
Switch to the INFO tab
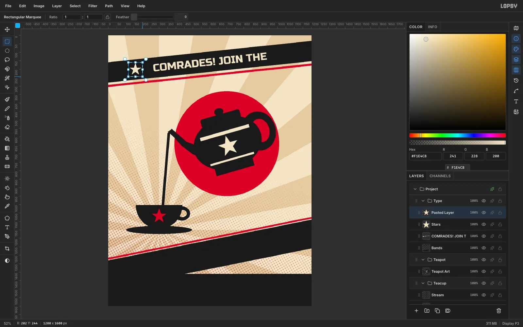pos(432,27)
